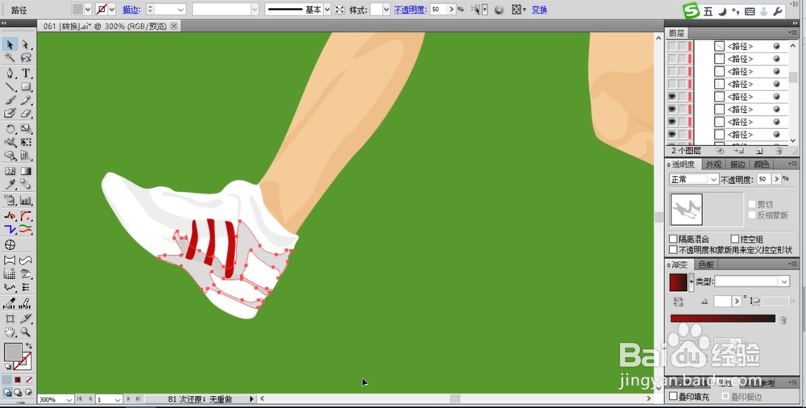This screenshot has height=408, width=806.
Task: Open Sogou input method settings wrench
Action: pyautogui.click(x=778, y=11)
